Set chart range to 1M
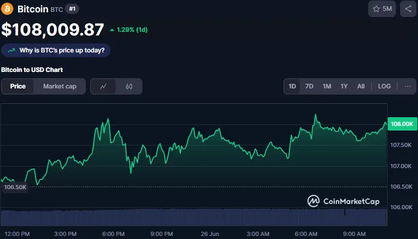This screenshot has height=239, width=418. [327, 86]
